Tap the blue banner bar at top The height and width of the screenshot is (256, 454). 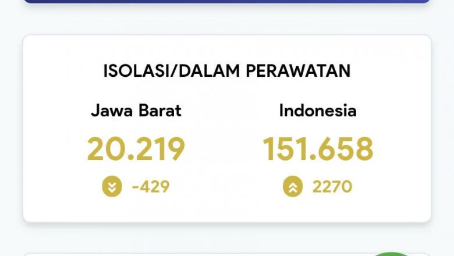coord(227,1)
